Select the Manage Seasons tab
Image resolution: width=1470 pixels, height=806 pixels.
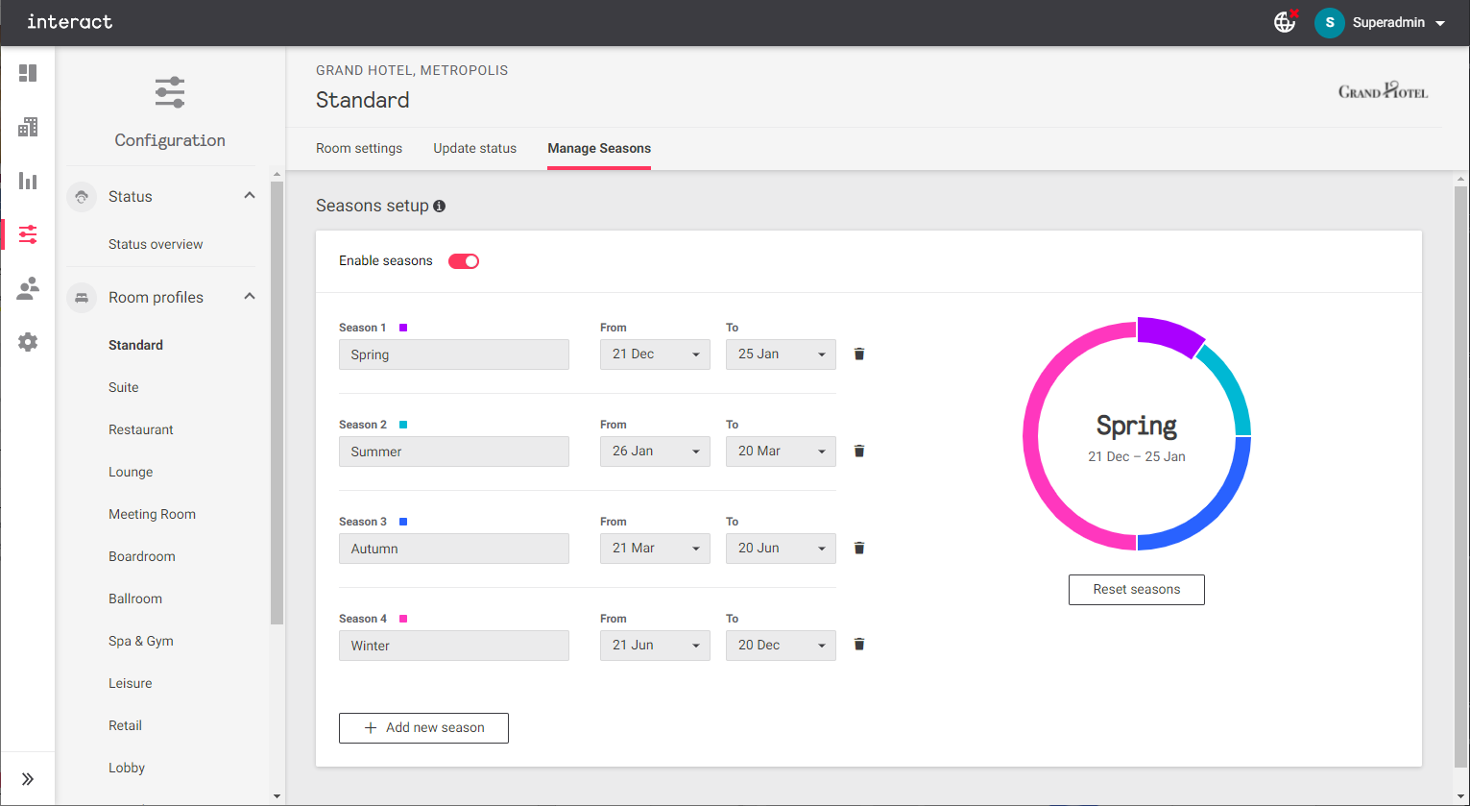[599, 148]
